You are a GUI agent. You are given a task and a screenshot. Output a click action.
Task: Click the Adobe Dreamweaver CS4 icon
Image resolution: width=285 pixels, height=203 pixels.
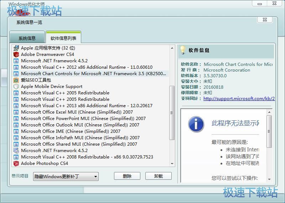click(16, 54)
